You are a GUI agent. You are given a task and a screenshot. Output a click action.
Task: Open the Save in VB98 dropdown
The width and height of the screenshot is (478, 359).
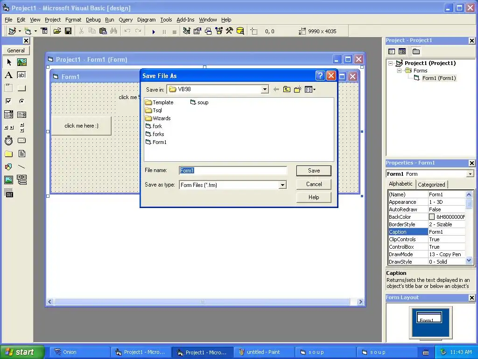(x=265, y=89)
